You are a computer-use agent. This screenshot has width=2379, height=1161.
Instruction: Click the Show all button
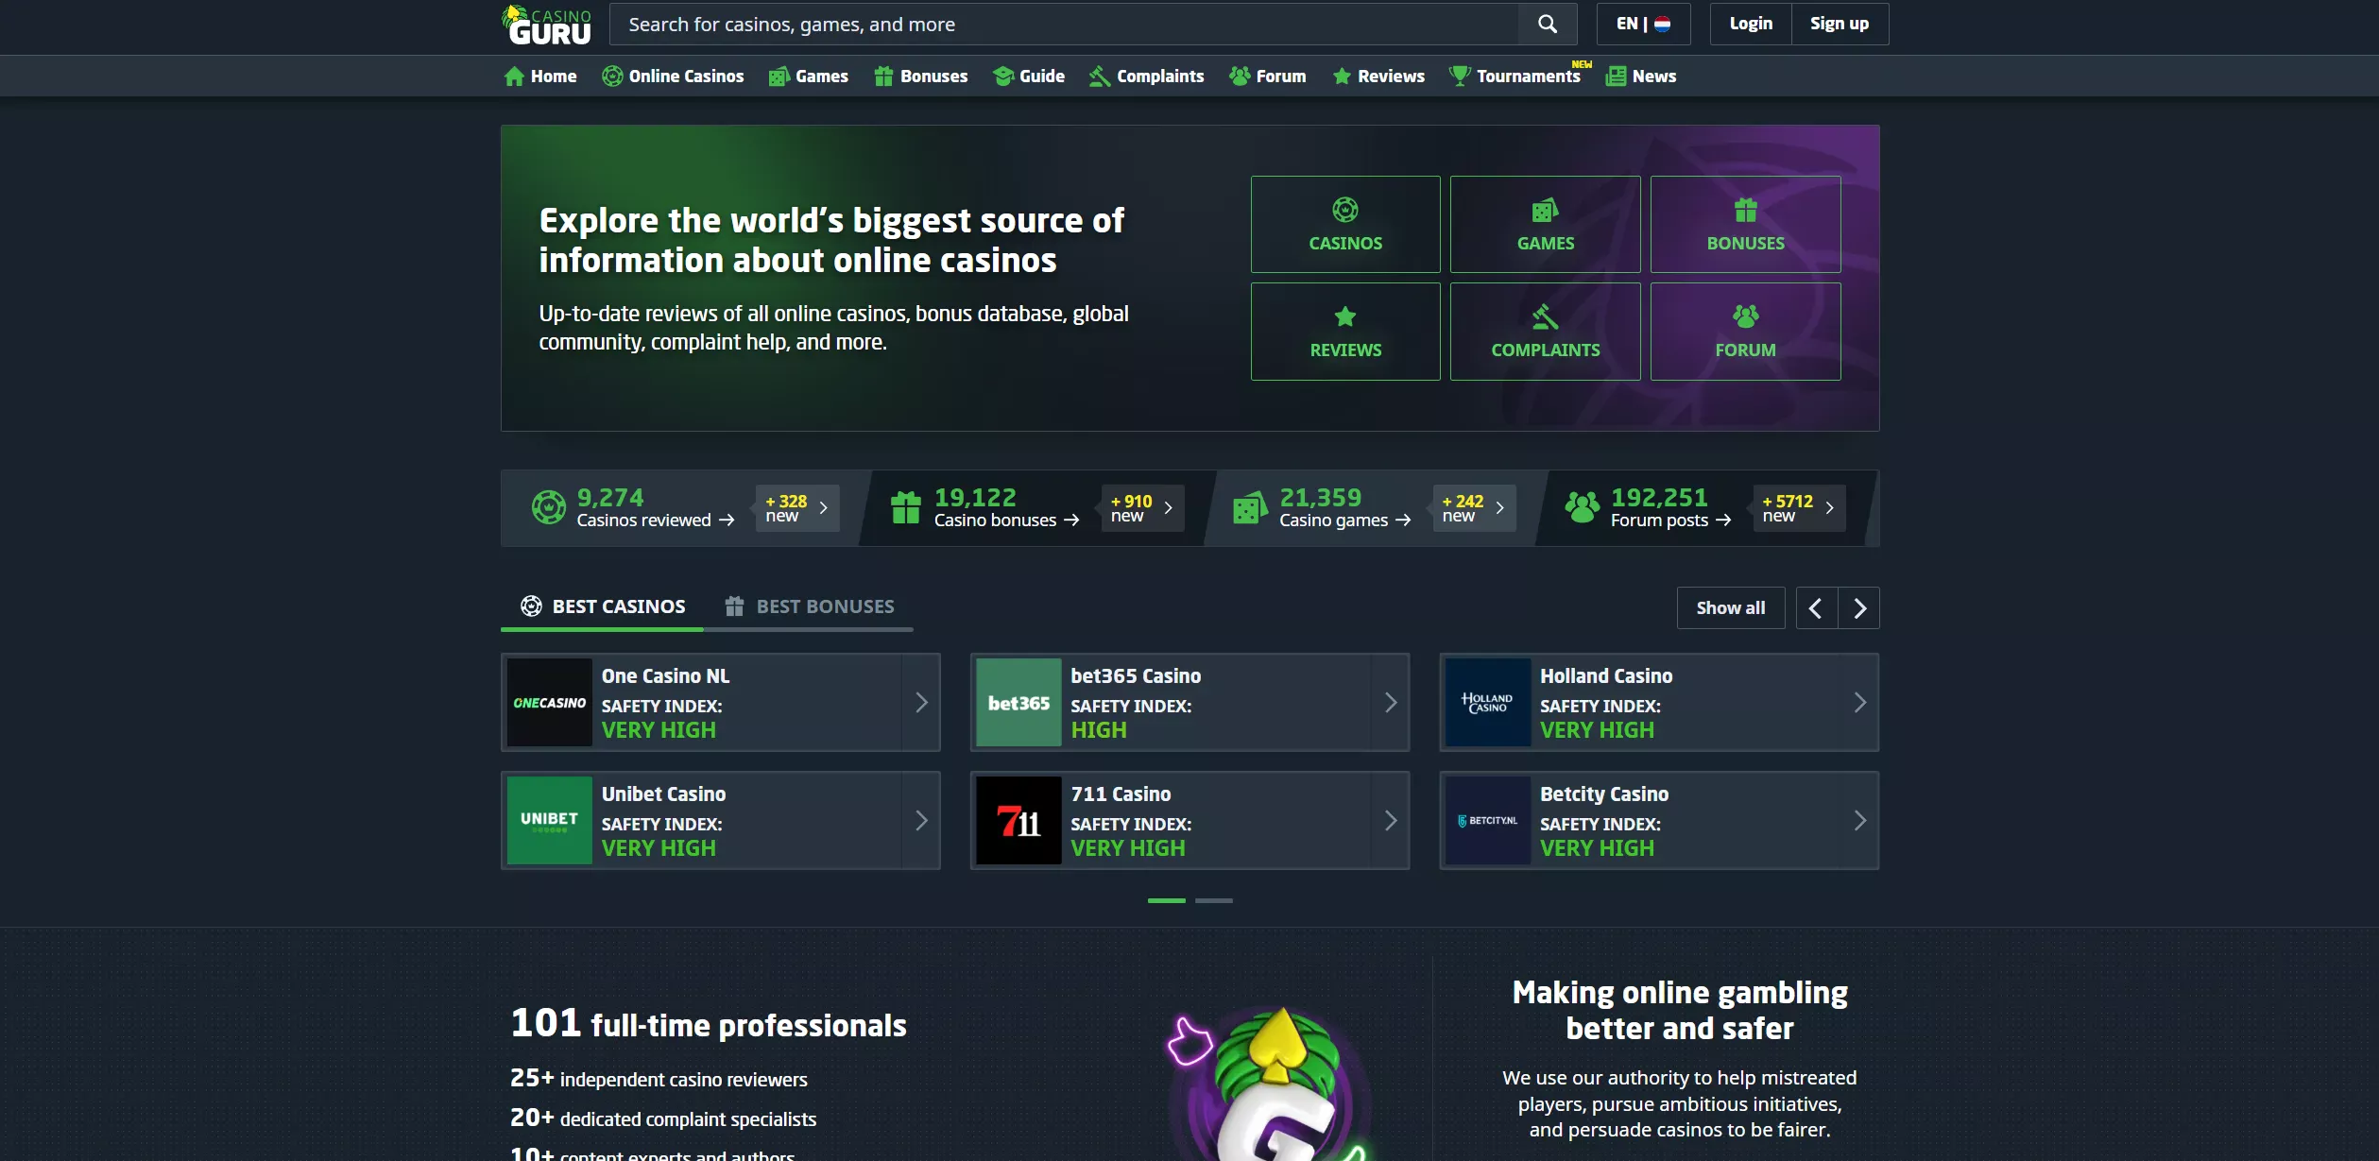tap(1730, 607)
